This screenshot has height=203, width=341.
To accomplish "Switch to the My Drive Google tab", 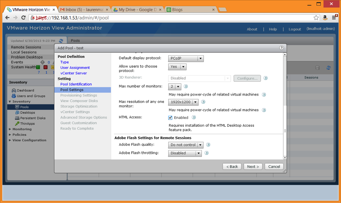I will (137, 10).
